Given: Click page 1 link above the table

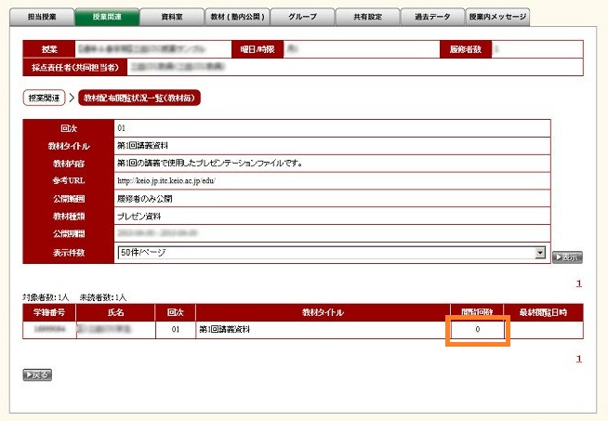Looking at the screenshot, I should 578,284.
